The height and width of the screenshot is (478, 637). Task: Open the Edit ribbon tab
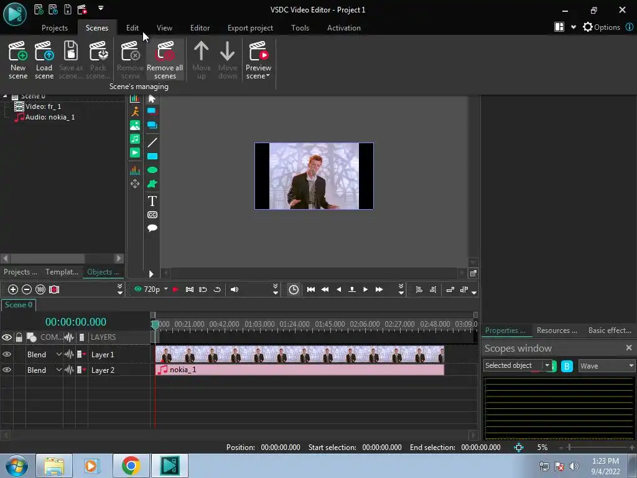coord(133,27)
